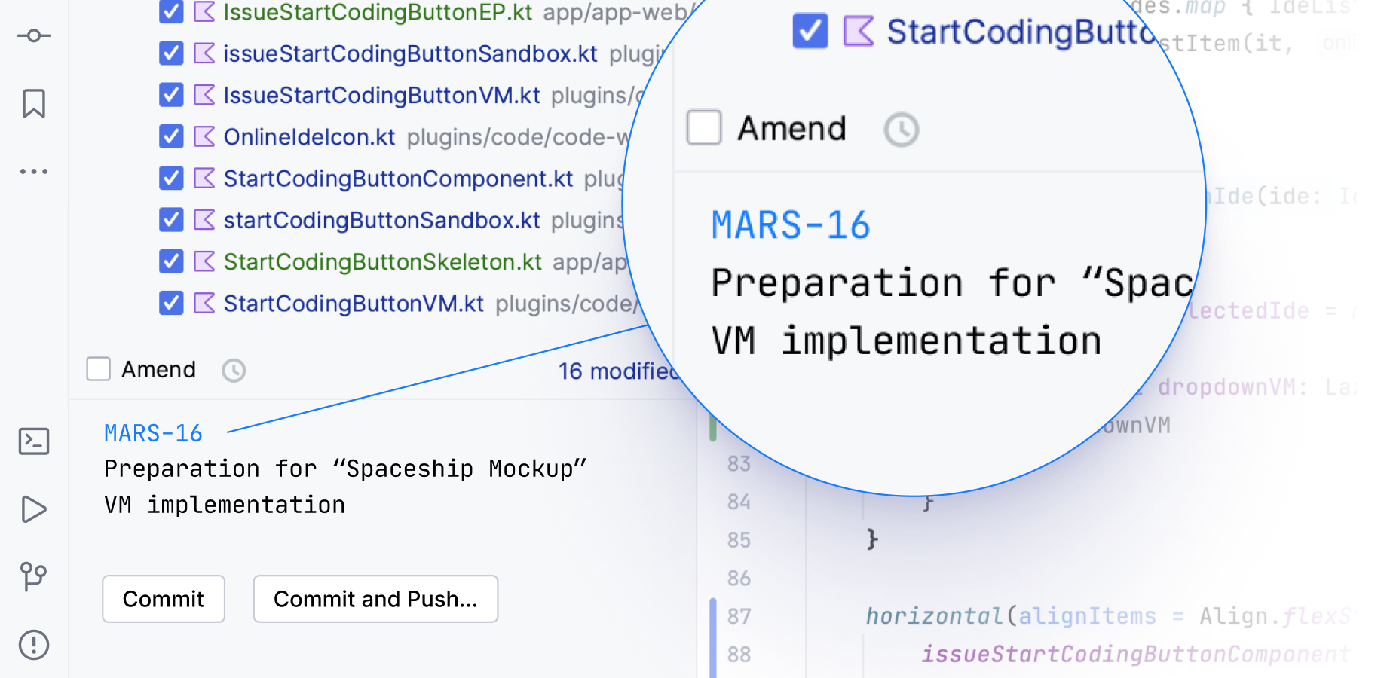Click Kotlin icon of StartCodingButtonSkeleton.kt
The image size is (1387, 678).
pyautogui.click(x=204, y=261)
